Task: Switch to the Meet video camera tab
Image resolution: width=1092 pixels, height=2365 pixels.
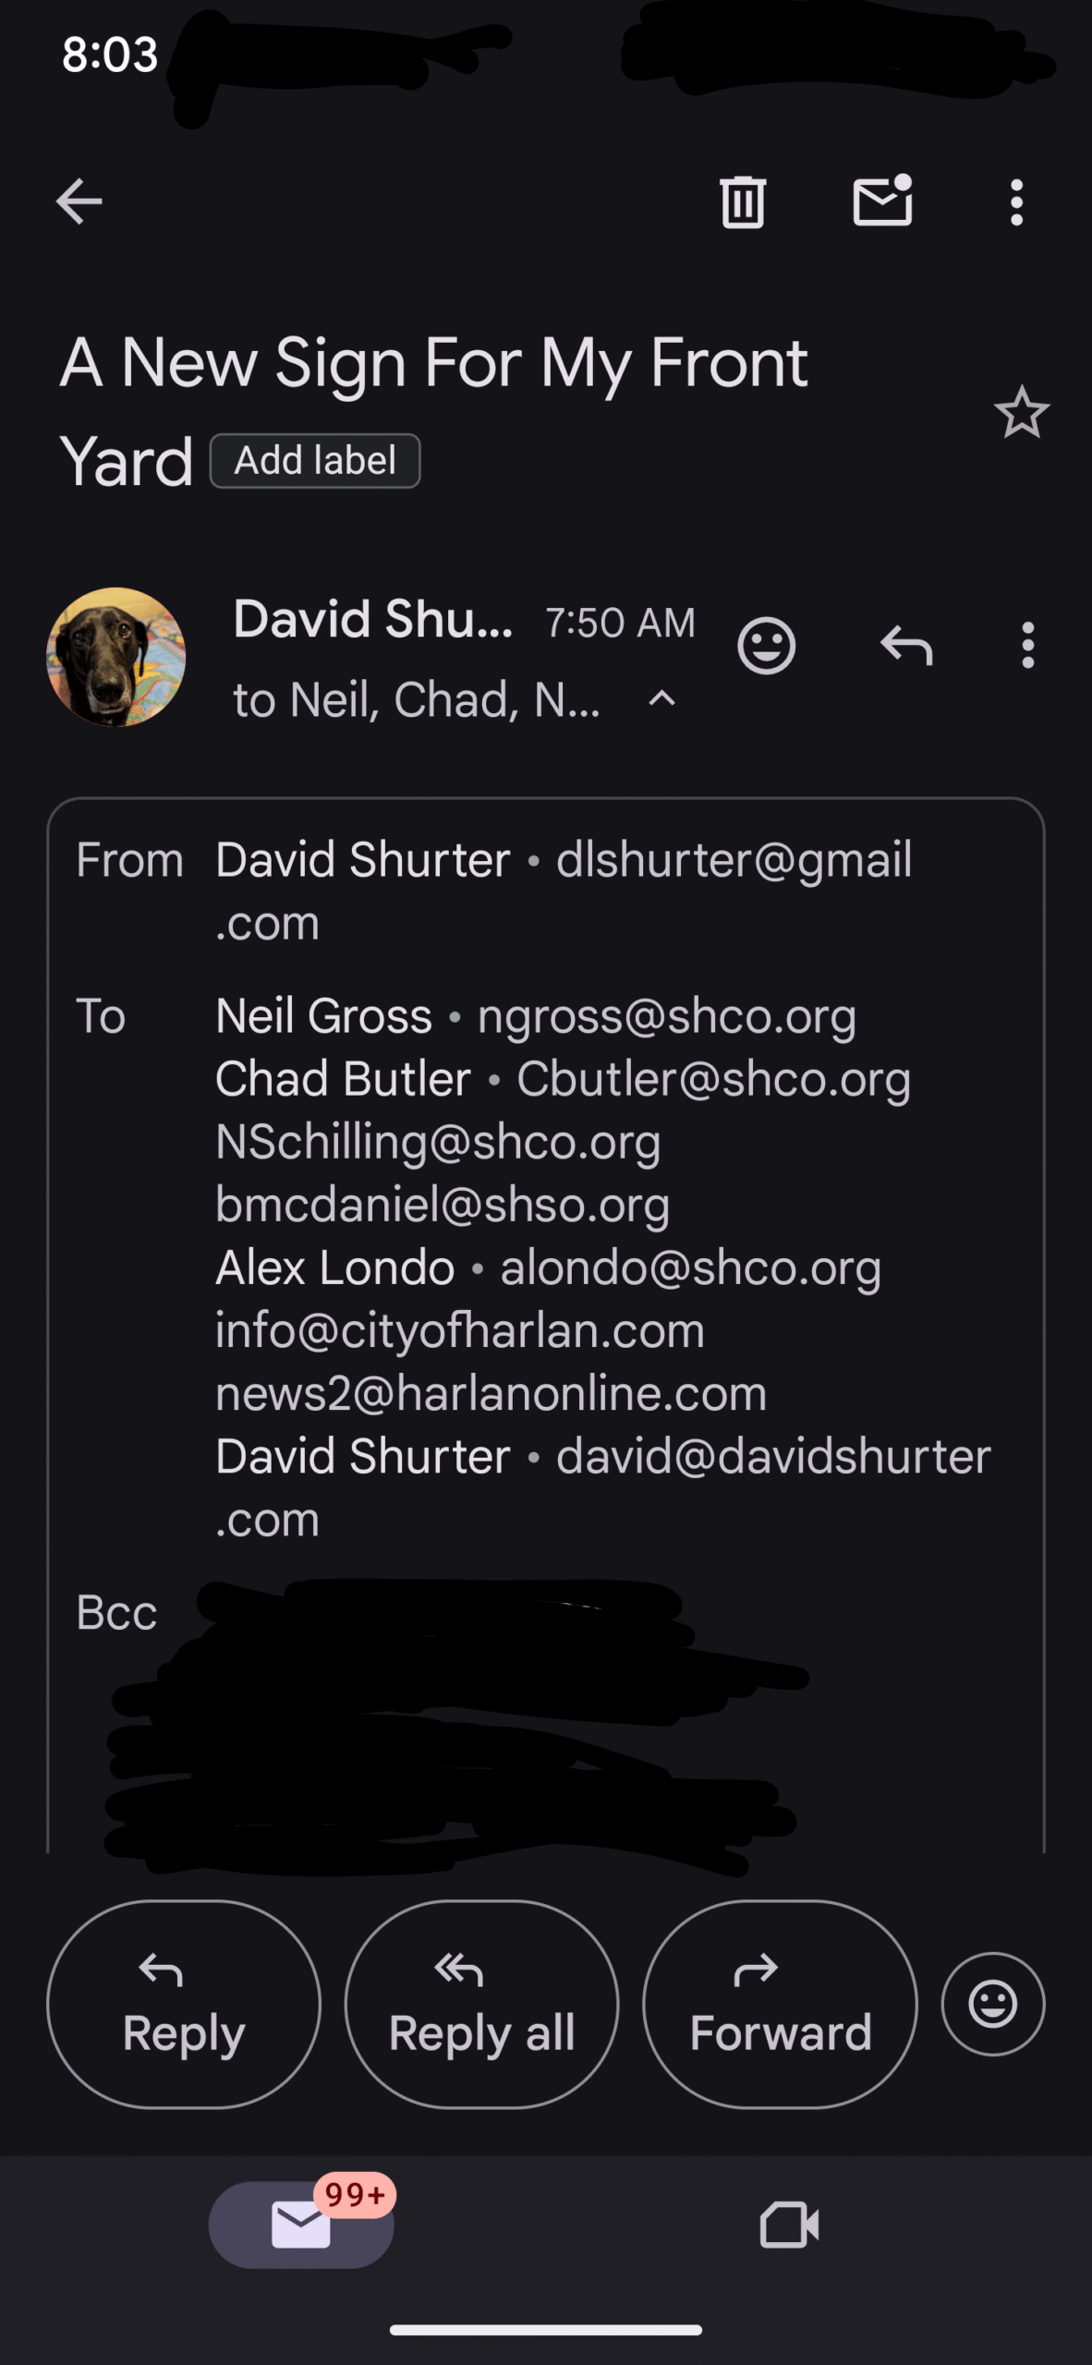Action: [789, 2225]
